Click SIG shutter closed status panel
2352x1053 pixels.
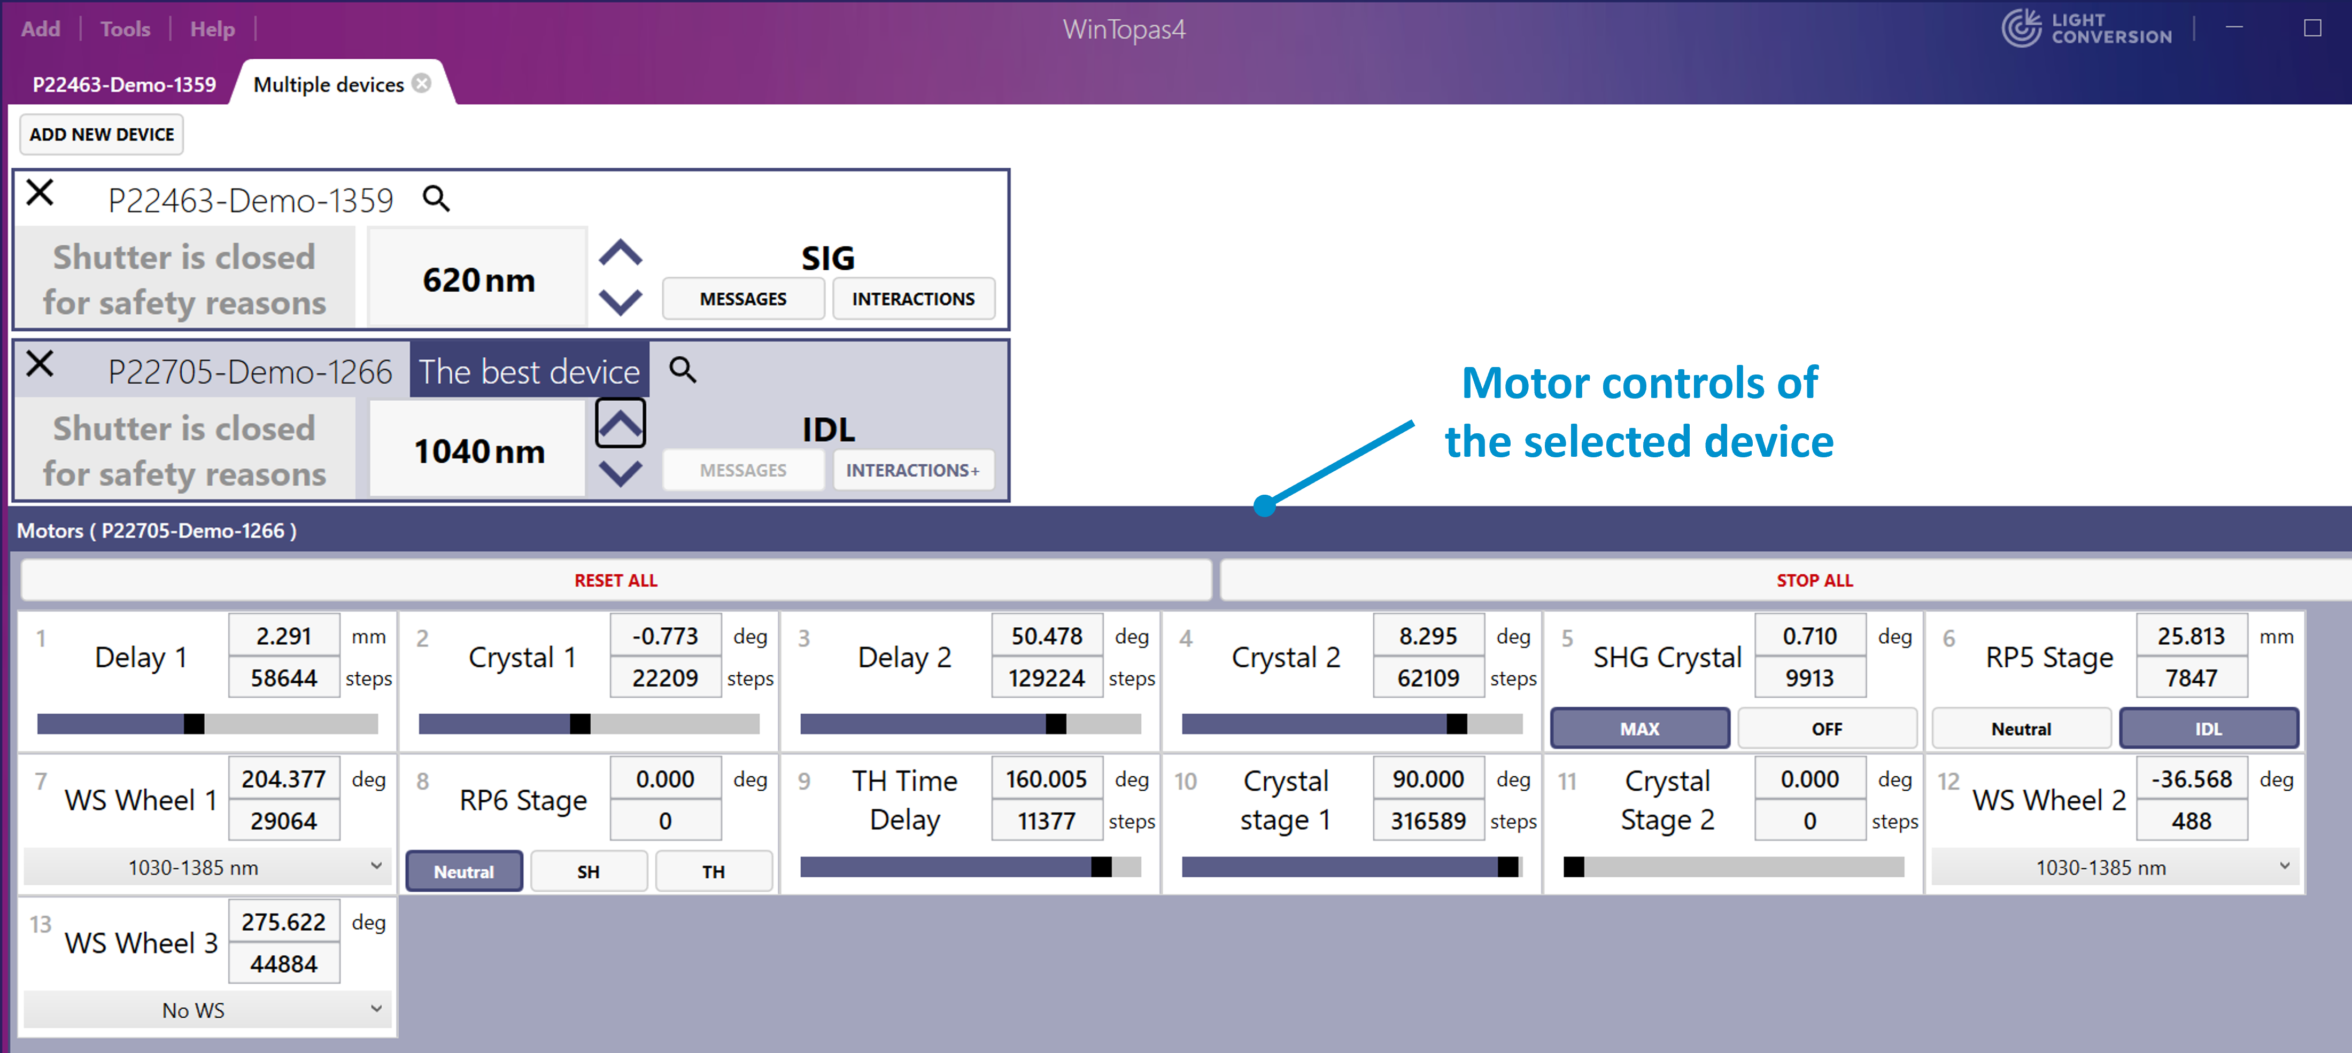pos(185,278)
